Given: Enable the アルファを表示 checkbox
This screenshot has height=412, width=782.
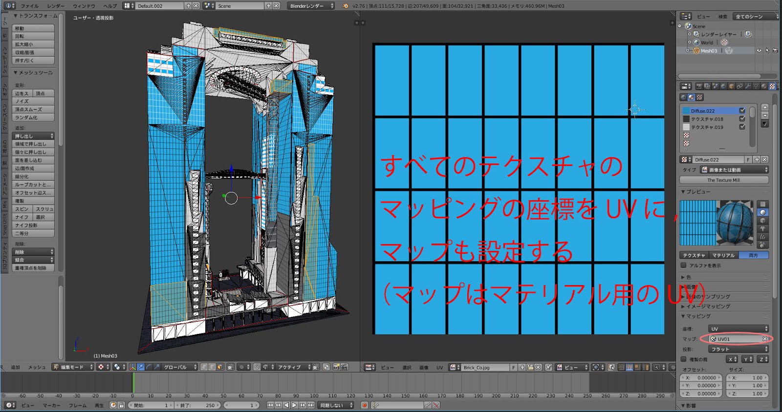Looking at the screenshot, I should 684,266.
